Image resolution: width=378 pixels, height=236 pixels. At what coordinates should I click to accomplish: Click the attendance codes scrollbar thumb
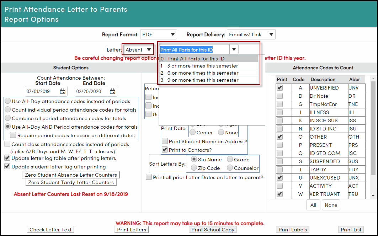click(373, 128)
